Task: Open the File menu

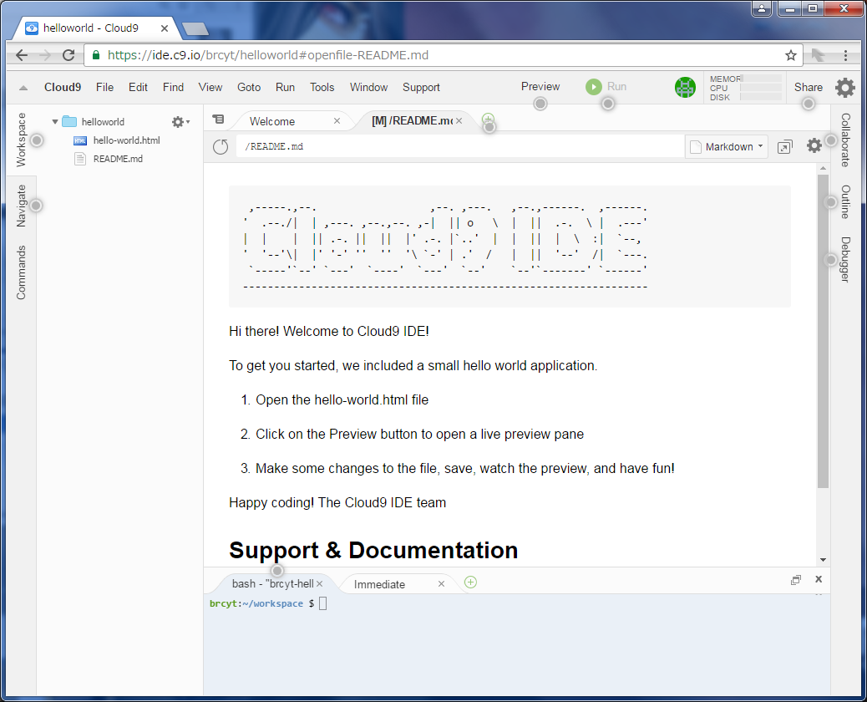Action: pos(104,88)
